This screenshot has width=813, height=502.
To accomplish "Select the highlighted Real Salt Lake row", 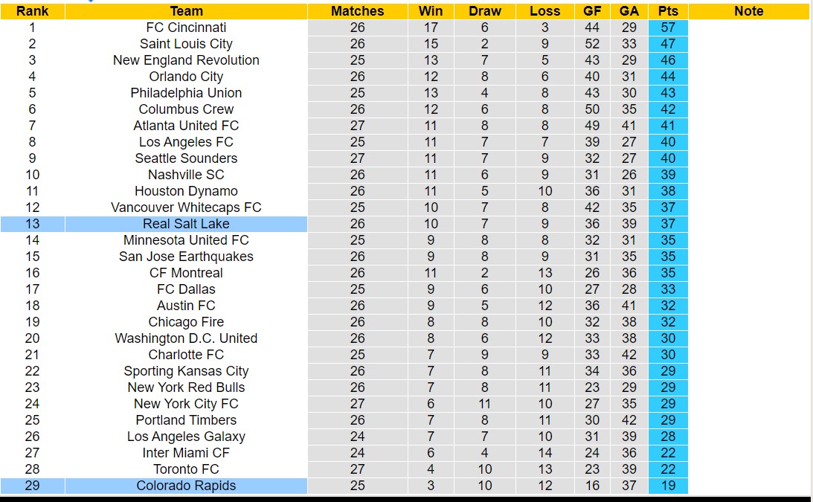I will 186,224.
